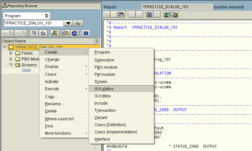Click the binoculars Find icon in editor toolbar
Screen dimensions: 252x151
pos(149,14)
